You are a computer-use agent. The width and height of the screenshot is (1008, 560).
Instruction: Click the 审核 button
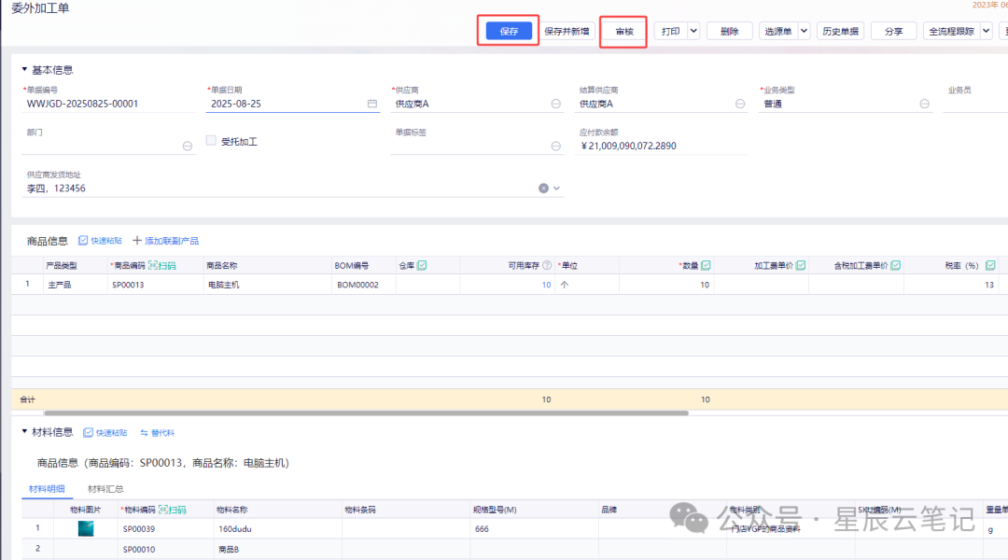(623, 31)
